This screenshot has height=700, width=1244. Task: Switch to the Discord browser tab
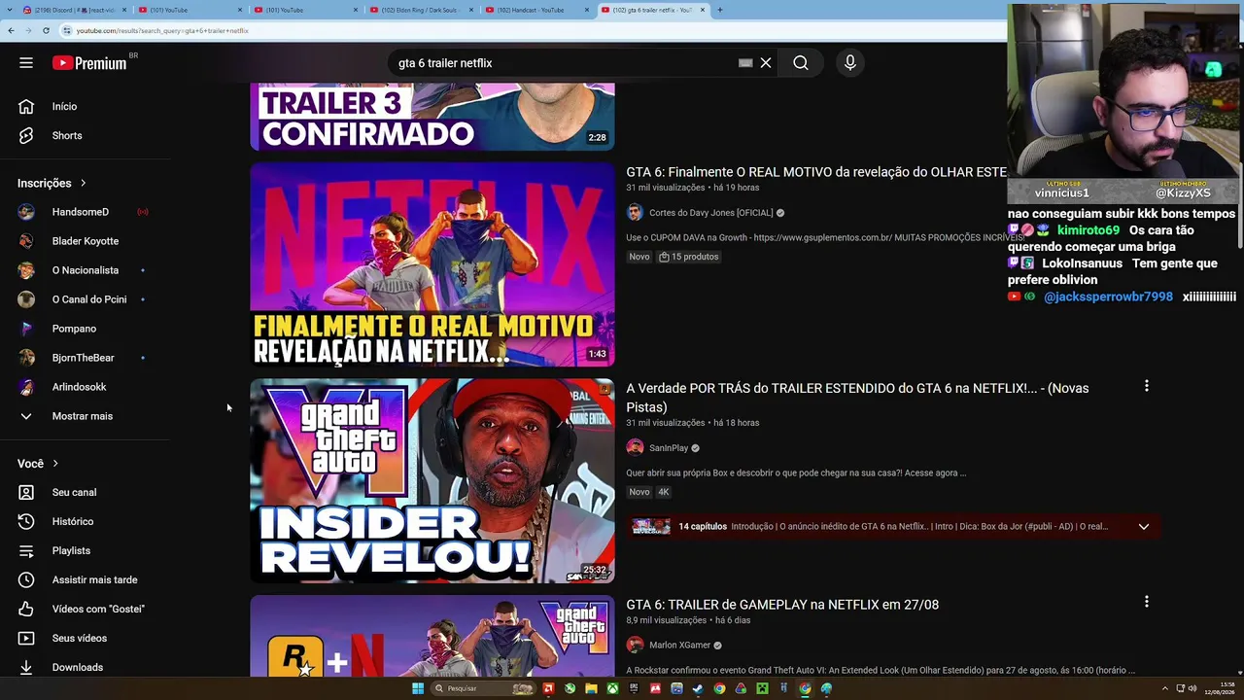pos(74,10)
